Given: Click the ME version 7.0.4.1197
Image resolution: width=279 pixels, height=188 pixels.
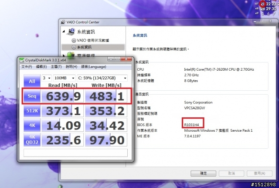Looking at the screenshot, I should pyautogui.click(x=192, y=136).
